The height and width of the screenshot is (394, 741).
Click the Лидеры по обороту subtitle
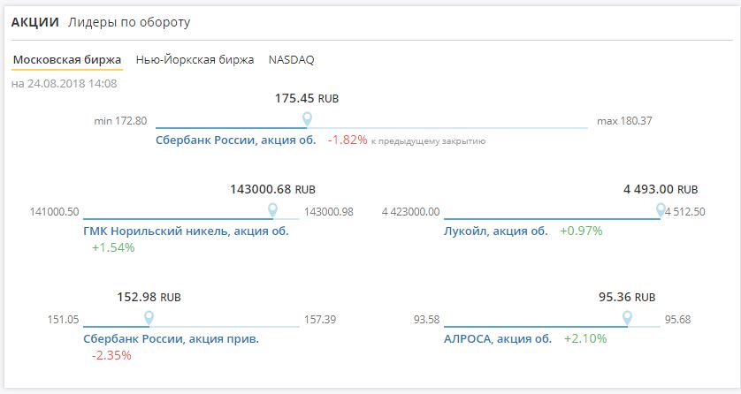[x=129, y=22]
